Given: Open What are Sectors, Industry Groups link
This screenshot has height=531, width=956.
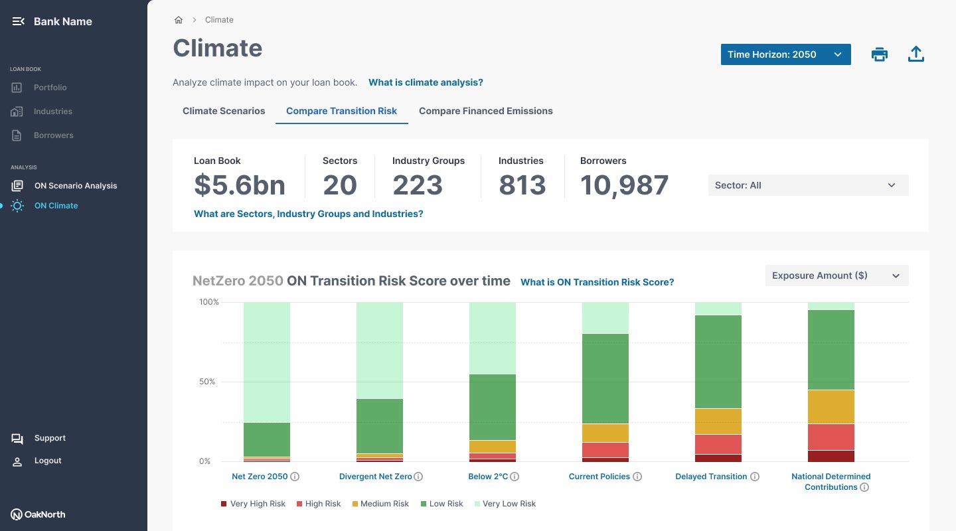Looking at the screenshot, I should 308,214.
